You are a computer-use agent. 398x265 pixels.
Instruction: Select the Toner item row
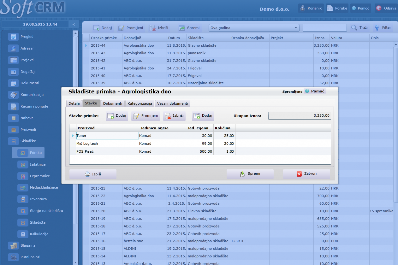pos(200,135)
